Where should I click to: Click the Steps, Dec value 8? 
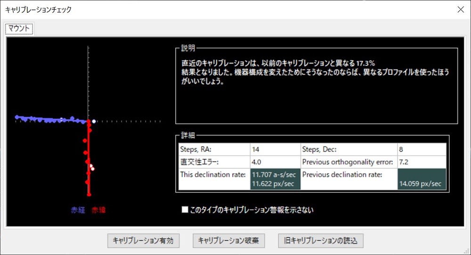(422, 149)
